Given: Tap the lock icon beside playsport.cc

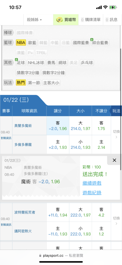Looking at the screenshot, I should 40,255.
